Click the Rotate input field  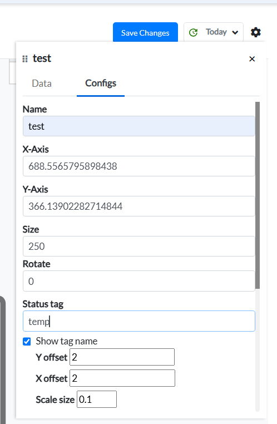pyautogui.click(x=139, y=281)
